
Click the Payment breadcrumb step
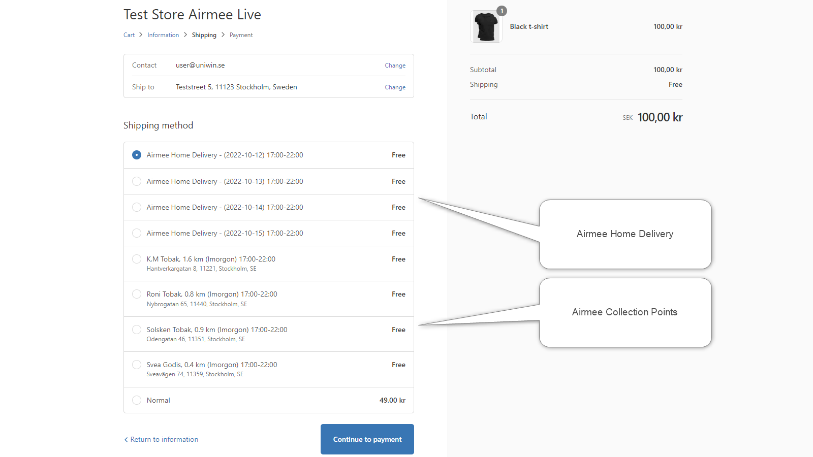[241, 35]
